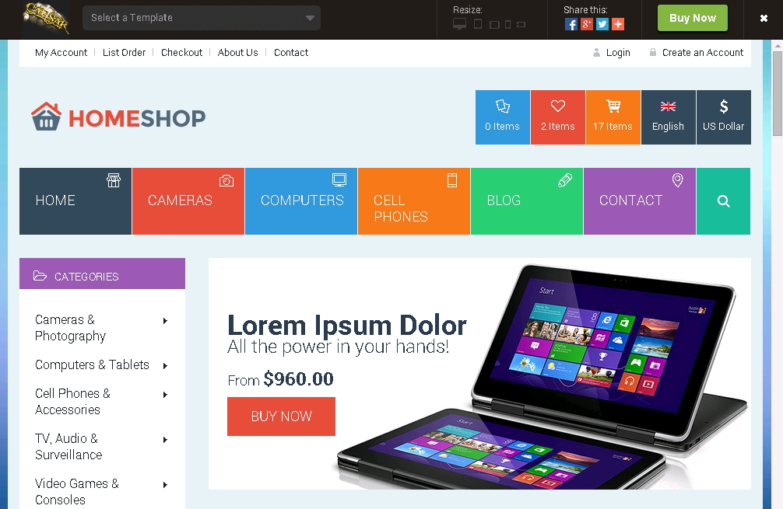Open compare tile showing 0 items
The width and height of the screenshot is (783, 509).
coord(502,117)
